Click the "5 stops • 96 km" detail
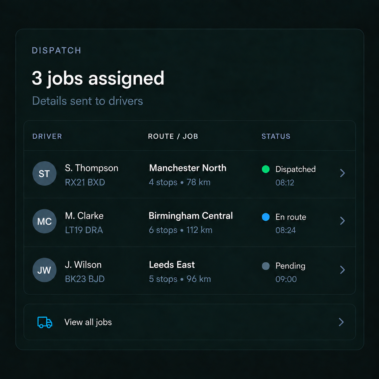Image resolution: width=379 pixels, height=379 pixels. tap(180, 279)
